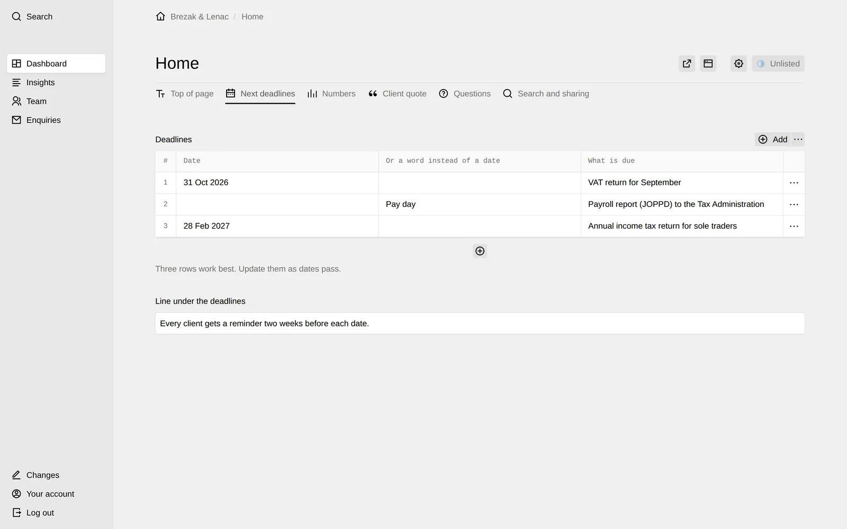
Task: Open the Questions tab
Action: click(465, 94)
